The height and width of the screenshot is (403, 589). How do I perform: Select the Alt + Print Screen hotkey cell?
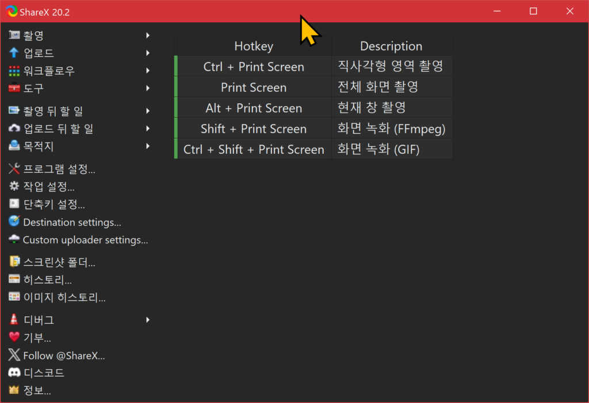[x=254, y=107]
